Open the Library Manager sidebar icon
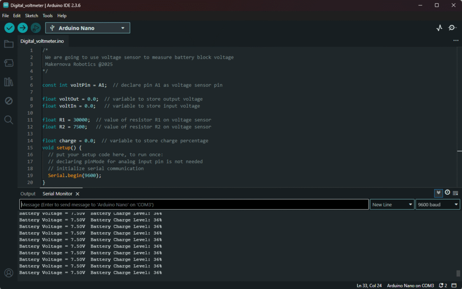The image size is (462, 289). (x=9, y=82)
